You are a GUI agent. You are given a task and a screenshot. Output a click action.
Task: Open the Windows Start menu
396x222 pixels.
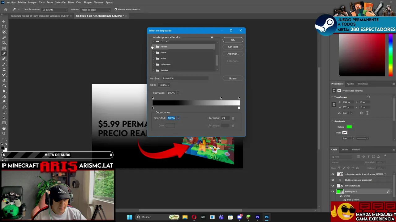(130, 217)
